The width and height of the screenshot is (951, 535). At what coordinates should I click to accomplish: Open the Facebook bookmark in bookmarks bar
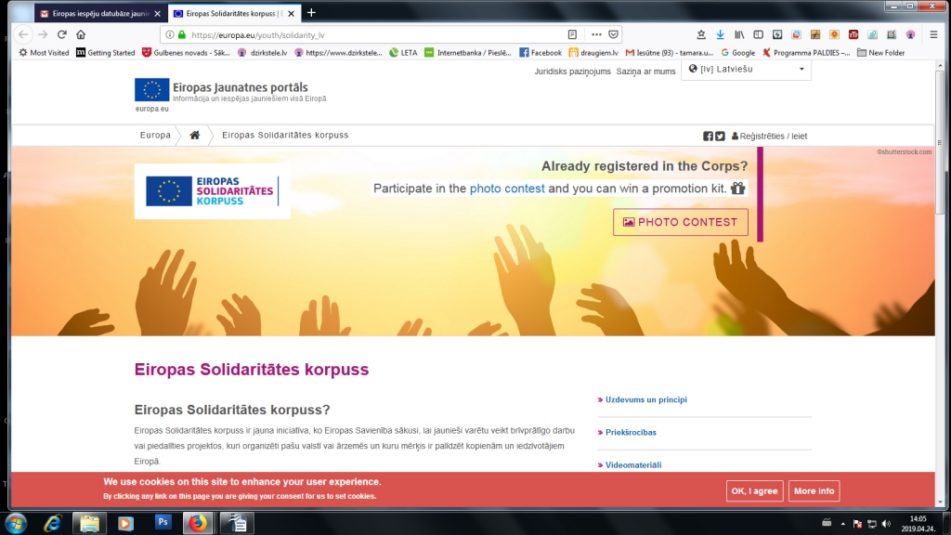pos(541,53)
